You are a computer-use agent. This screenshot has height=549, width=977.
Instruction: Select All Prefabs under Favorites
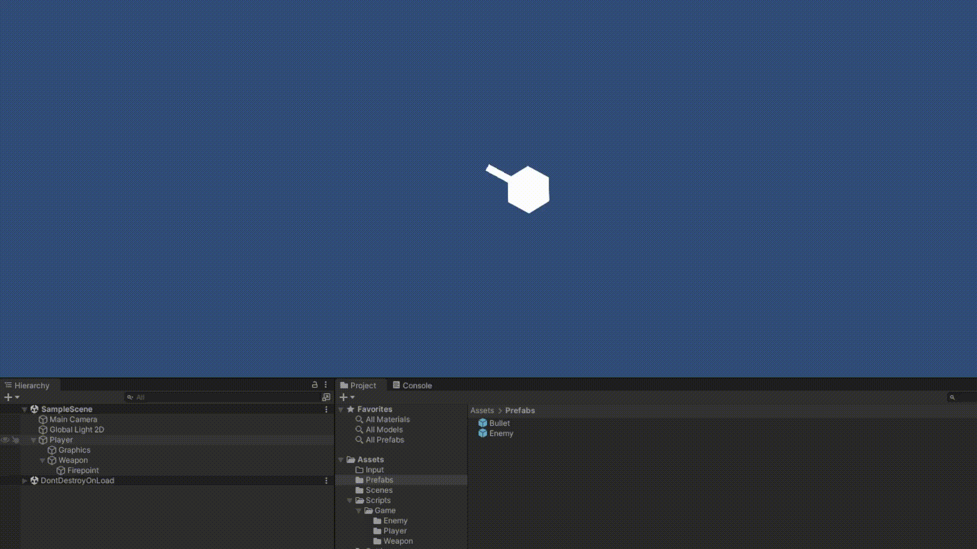pos(385,440)
